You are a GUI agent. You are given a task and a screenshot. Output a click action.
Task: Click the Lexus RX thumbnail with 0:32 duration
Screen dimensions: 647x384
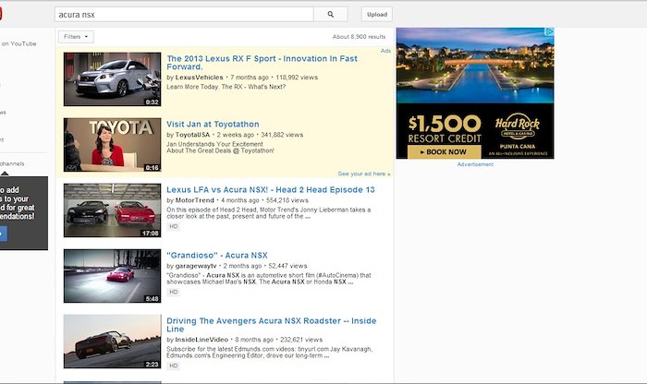112,79
